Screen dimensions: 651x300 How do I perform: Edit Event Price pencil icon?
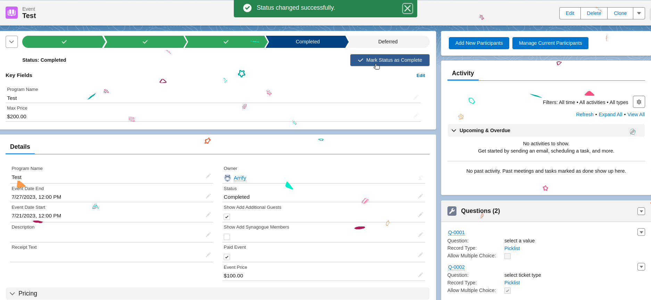click(x=420, y=275)
